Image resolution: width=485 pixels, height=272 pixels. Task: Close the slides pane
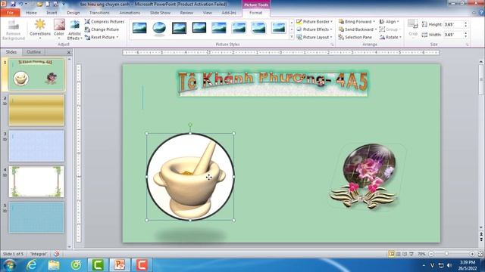(69, 52)
